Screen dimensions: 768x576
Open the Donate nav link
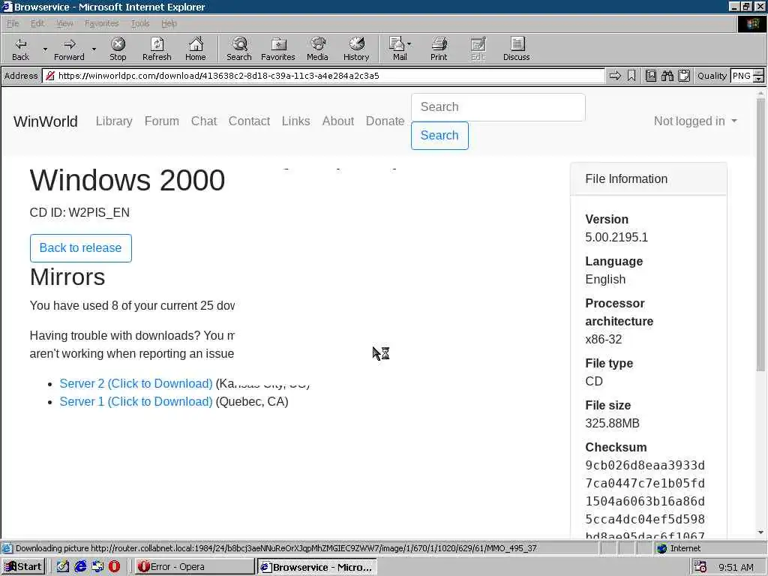pyautogui.click(x=385, y=121)
